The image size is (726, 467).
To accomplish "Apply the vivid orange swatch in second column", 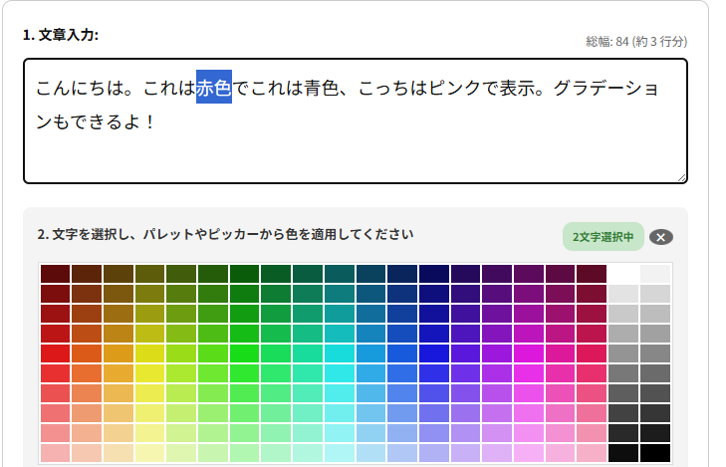I will [x=87, y=352].
